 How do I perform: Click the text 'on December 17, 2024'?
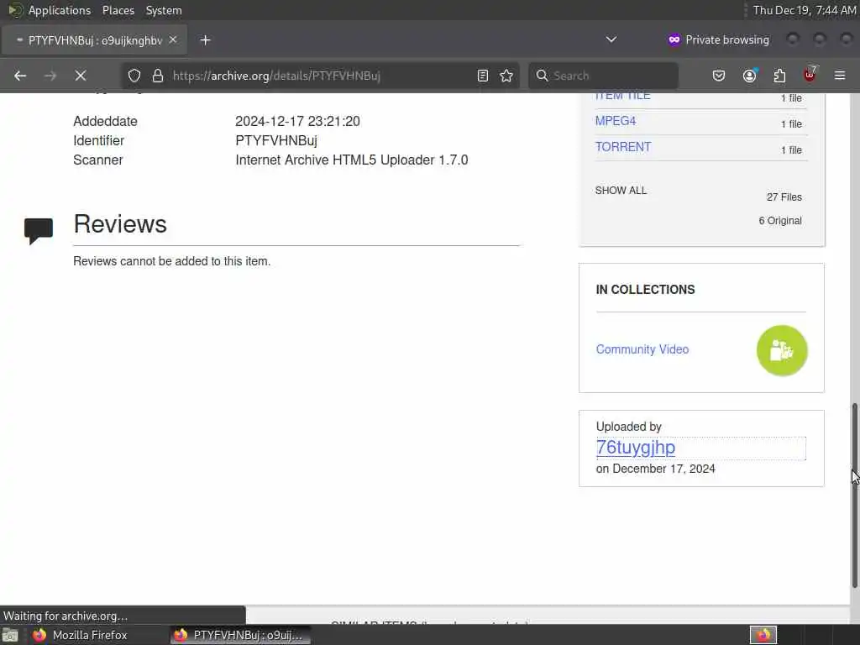tap(655, 469)
